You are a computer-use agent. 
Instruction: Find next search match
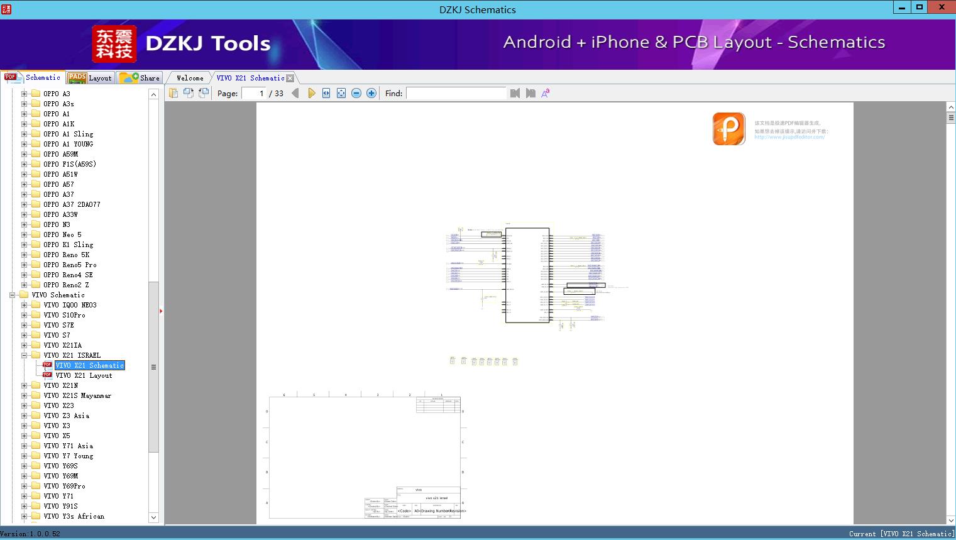click(530, 93)
